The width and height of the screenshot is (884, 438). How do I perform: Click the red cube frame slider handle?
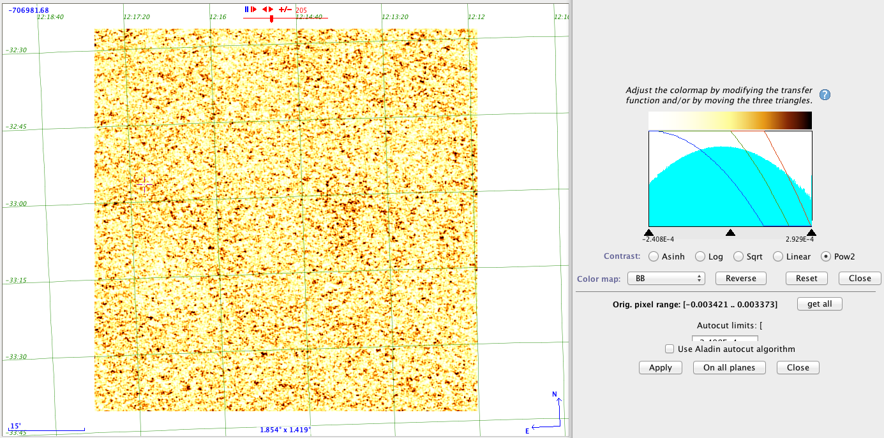coord(271,18)
